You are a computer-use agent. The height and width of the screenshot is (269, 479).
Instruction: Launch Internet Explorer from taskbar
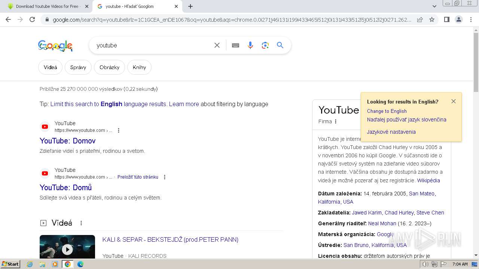coord(30,264)
